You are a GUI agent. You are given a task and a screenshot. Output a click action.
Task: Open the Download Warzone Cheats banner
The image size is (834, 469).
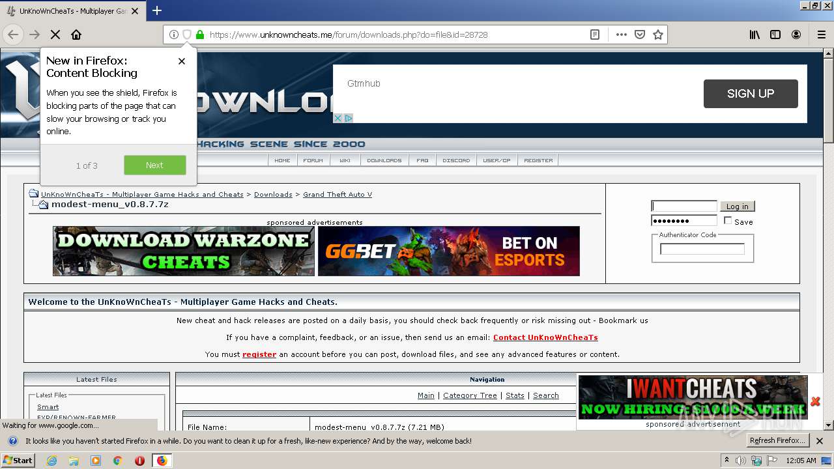click(184, 251)
